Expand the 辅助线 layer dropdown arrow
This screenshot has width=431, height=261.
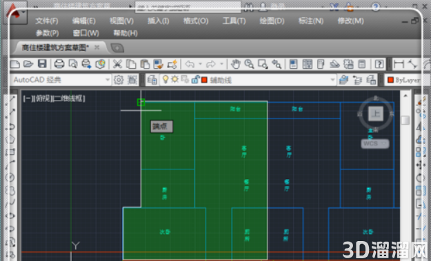coord(332,80)
